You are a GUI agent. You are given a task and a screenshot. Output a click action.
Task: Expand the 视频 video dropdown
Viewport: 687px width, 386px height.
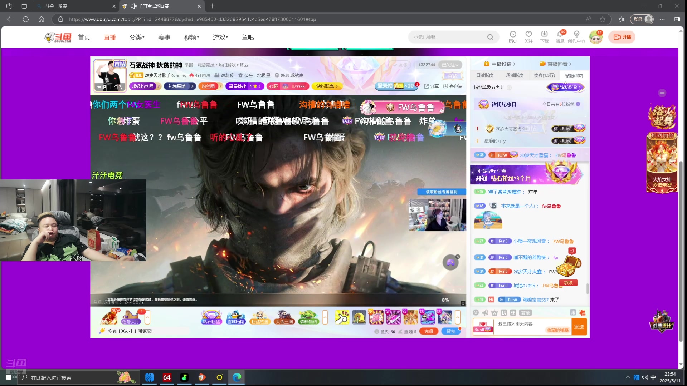click(191, 37)
